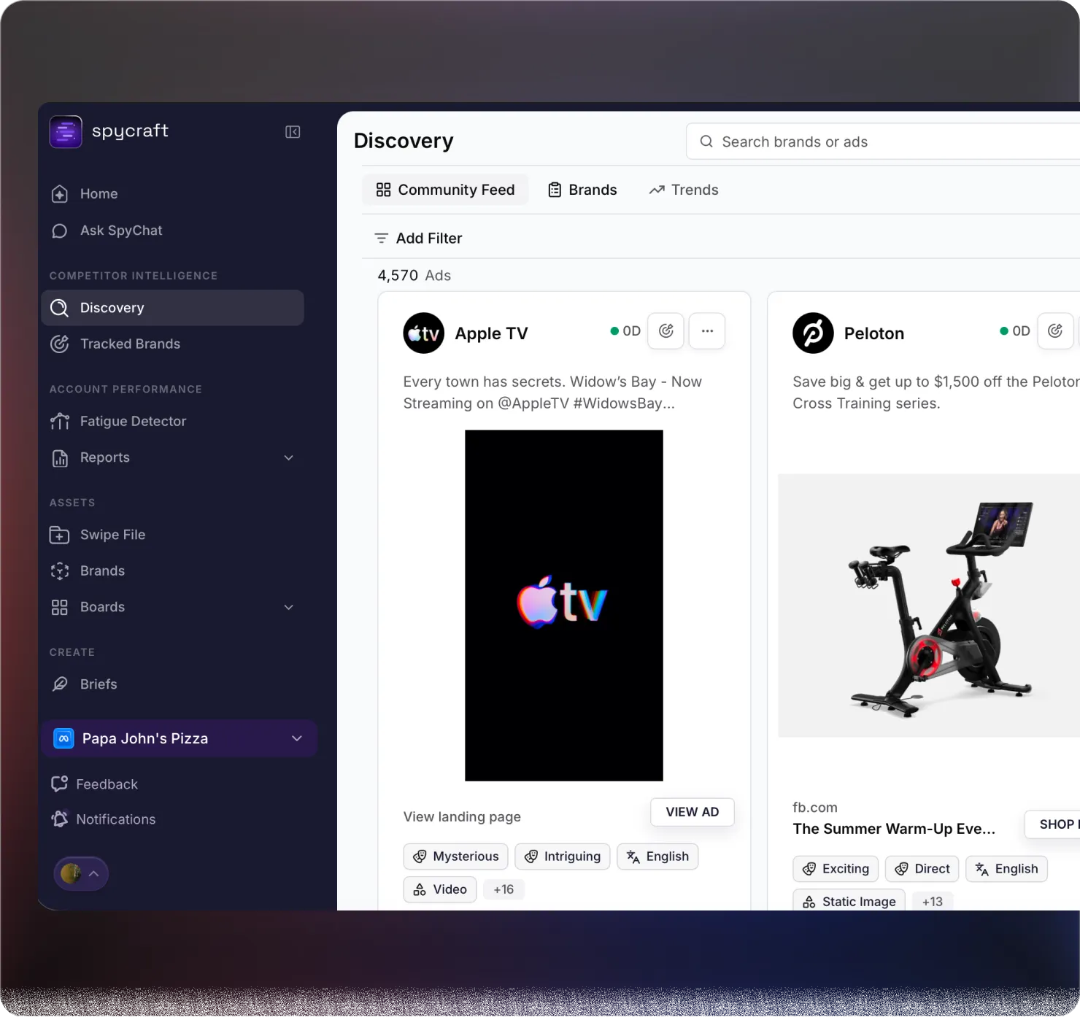Switch to the Brands tab
The width and height of the screenshot is (1080, 1017).
(x=582, y=190)
